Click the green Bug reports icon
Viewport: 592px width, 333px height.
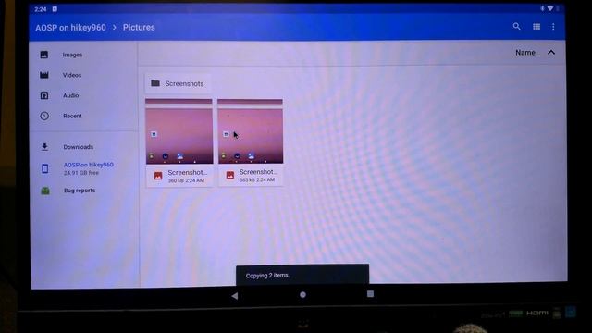point(45,191)
